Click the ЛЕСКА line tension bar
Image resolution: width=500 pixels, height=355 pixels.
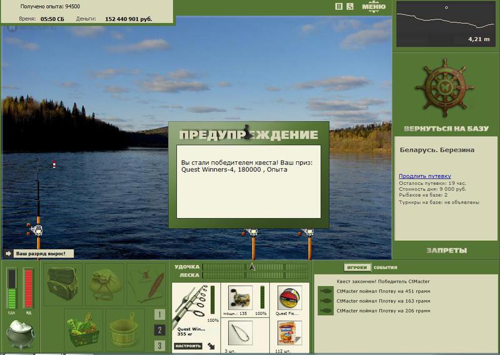click(255, 275)
